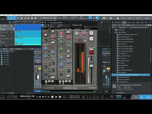Screen dimensions: 152x114
Task: Toggle the plugin activate power button in the plugin header
Action: [42, 25]
